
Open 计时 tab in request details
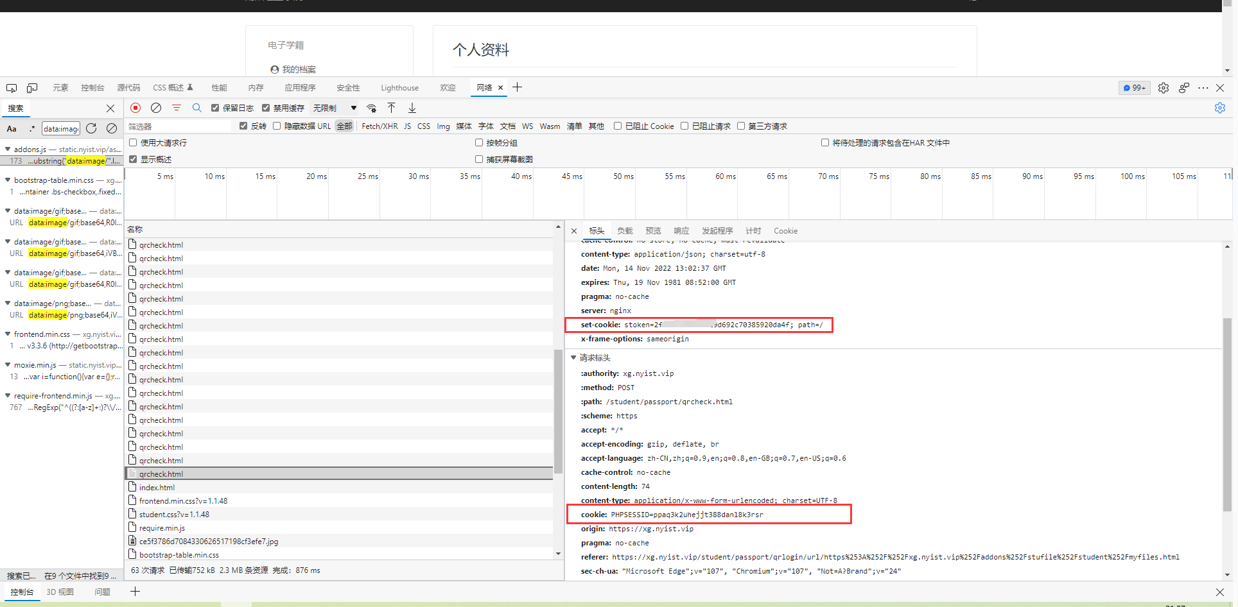coord(753,231)
